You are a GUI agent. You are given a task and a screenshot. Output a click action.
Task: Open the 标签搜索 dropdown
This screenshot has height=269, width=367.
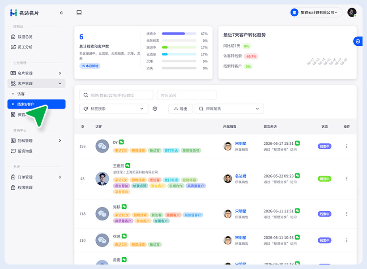pos(114,109)
